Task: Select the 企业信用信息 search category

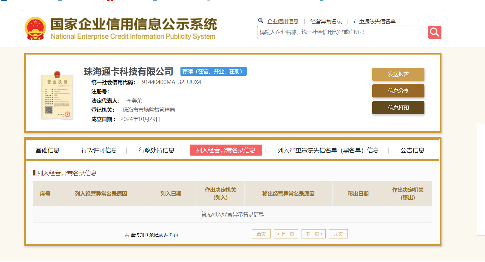Action: (283, 21)
